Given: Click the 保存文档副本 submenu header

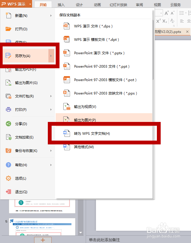Looking at the screenshot, I should click(70, 15).
